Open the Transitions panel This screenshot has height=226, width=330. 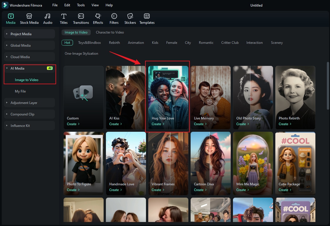(81, 19)
